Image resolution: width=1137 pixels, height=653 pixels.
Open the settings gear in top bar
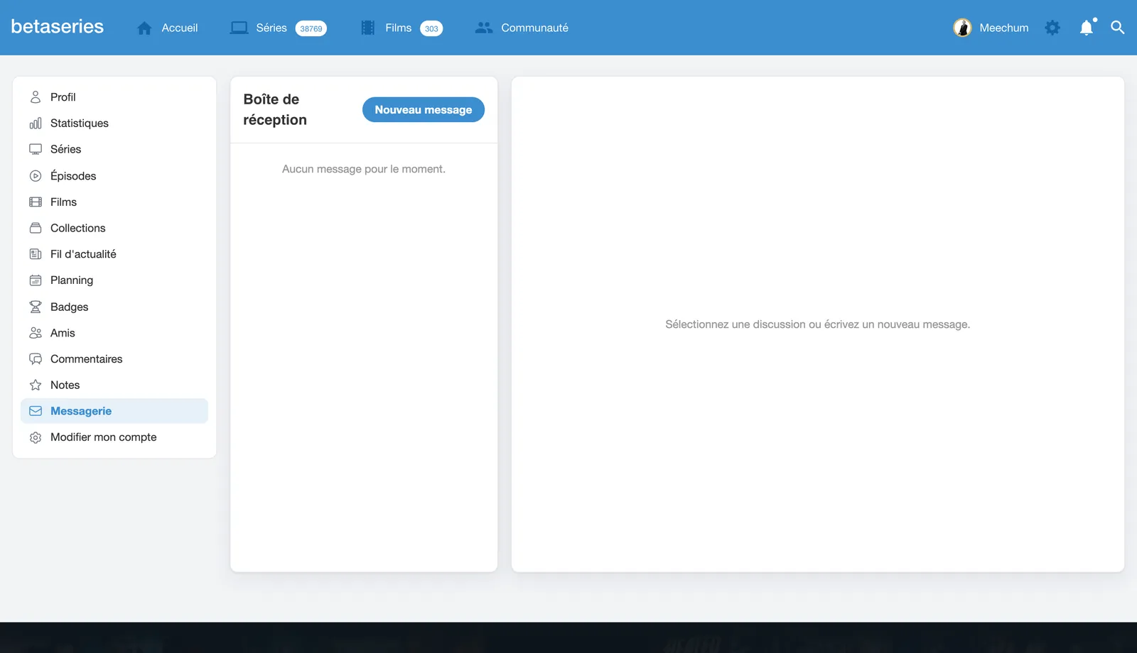point(1052,28)
